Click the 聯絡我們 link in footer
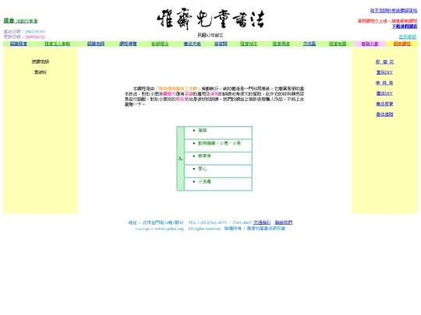The image size is (421, 315). (284, 222)
